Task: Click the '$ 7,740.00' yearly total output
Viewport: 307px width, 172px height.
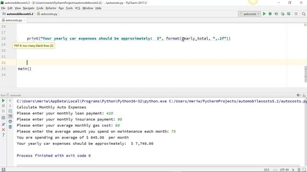Action: pyautogui.click(x=142, y=143)
